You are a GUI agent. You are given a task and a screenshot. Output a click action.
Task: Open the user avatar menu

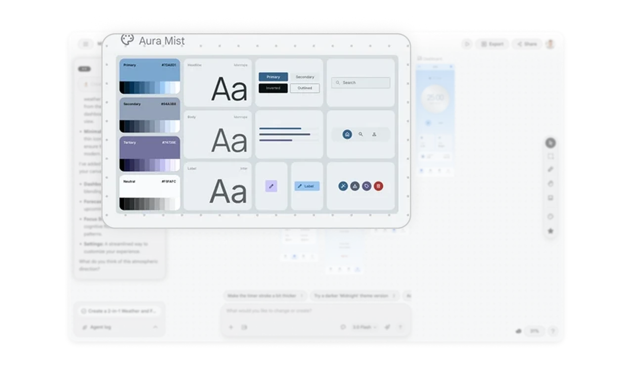point(550,44)
